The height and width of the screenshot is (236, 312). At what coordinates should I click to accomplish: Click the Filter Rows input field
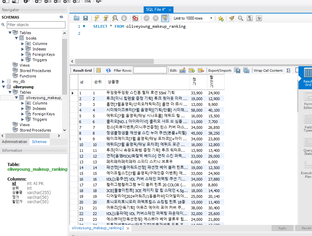click(150, 70)
